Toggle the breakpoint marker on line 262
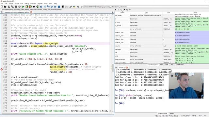Viewport: 209px width, 117px height. [1, 69]
